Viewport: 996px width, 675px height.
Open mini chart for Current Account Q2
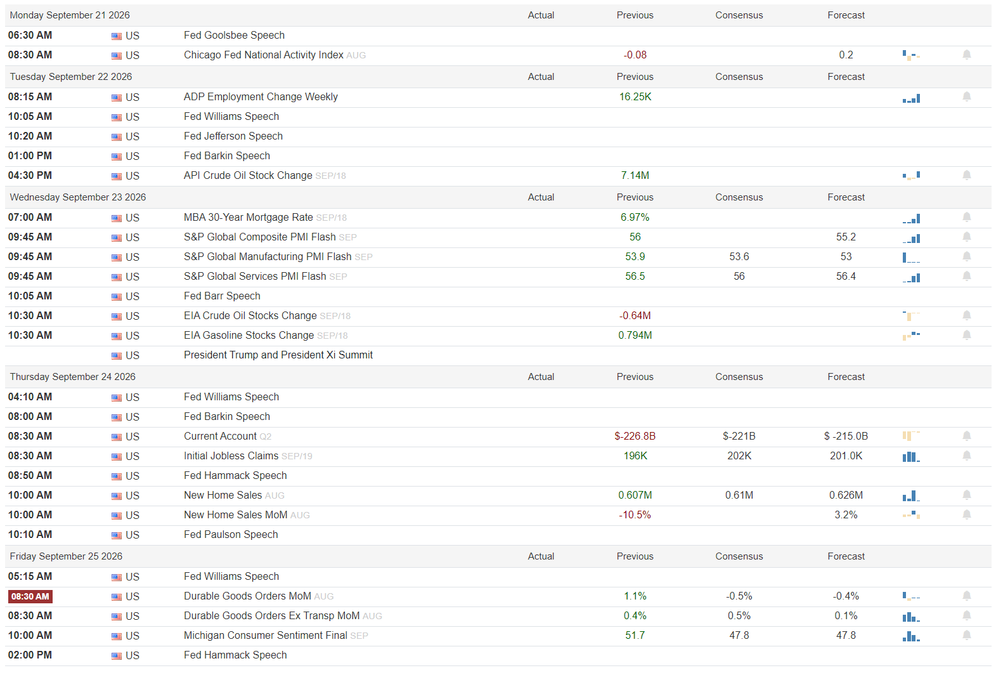pos(911,436)
